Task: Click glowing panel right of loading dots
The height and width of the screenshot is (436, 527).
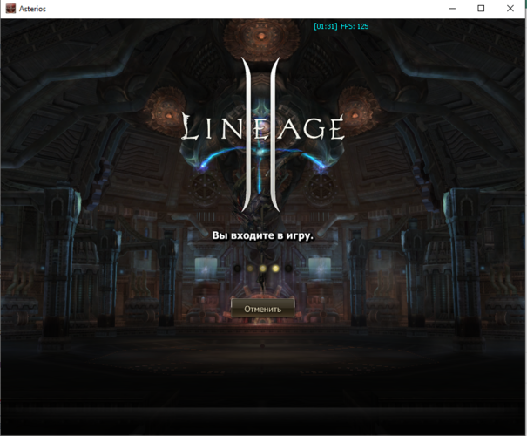Action: click(319, 268)
